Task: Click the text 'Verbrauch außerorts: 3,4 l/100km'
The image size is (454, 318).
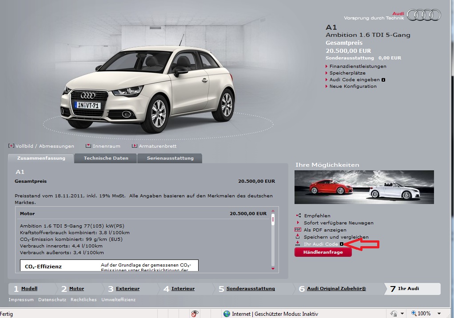Action: coord(62,252)
